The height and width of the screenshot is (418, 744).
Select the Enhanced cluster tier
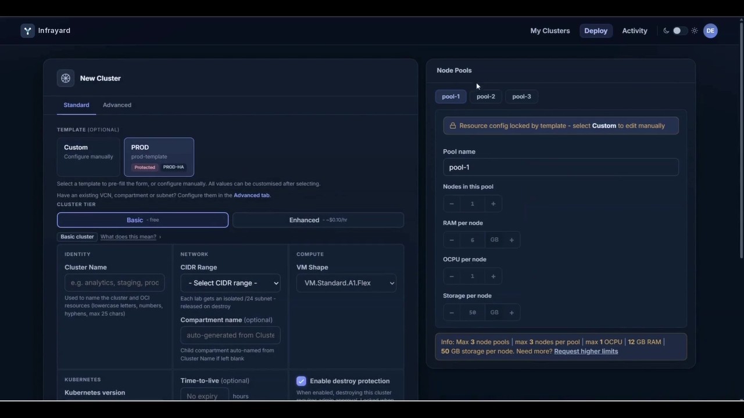point(318,220)
